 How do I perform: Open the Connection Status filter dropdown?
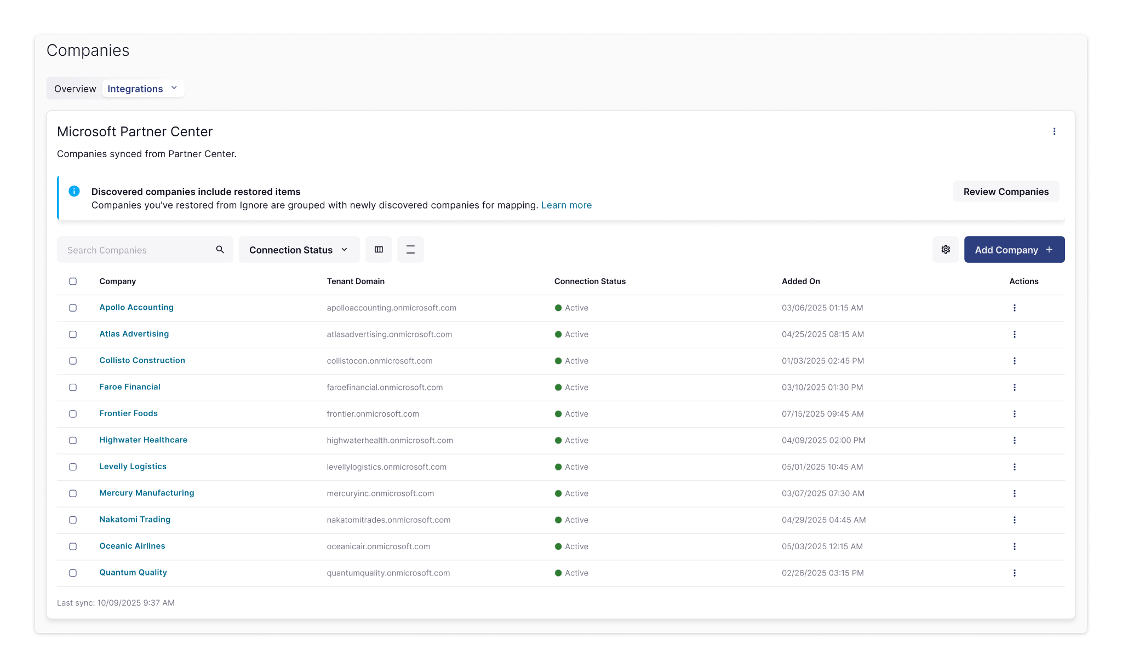coord(299,249)
